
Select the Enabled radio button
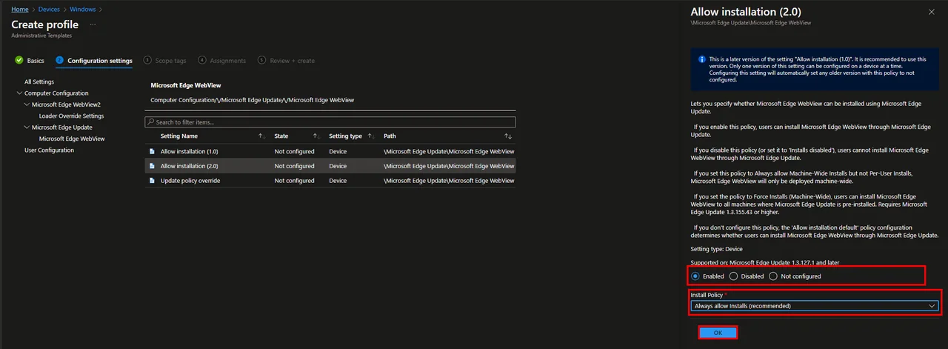695,276
